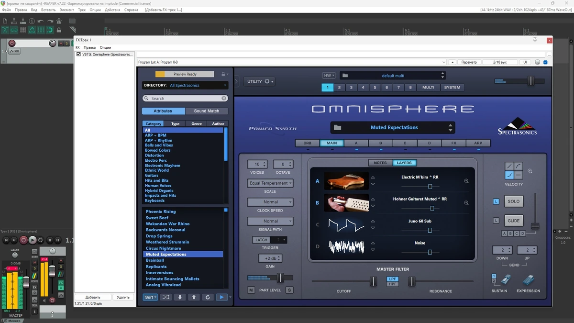This screenshot has width=574, height=323.
Task: Click the REAPER new project icon
Action: coord(5,21)
